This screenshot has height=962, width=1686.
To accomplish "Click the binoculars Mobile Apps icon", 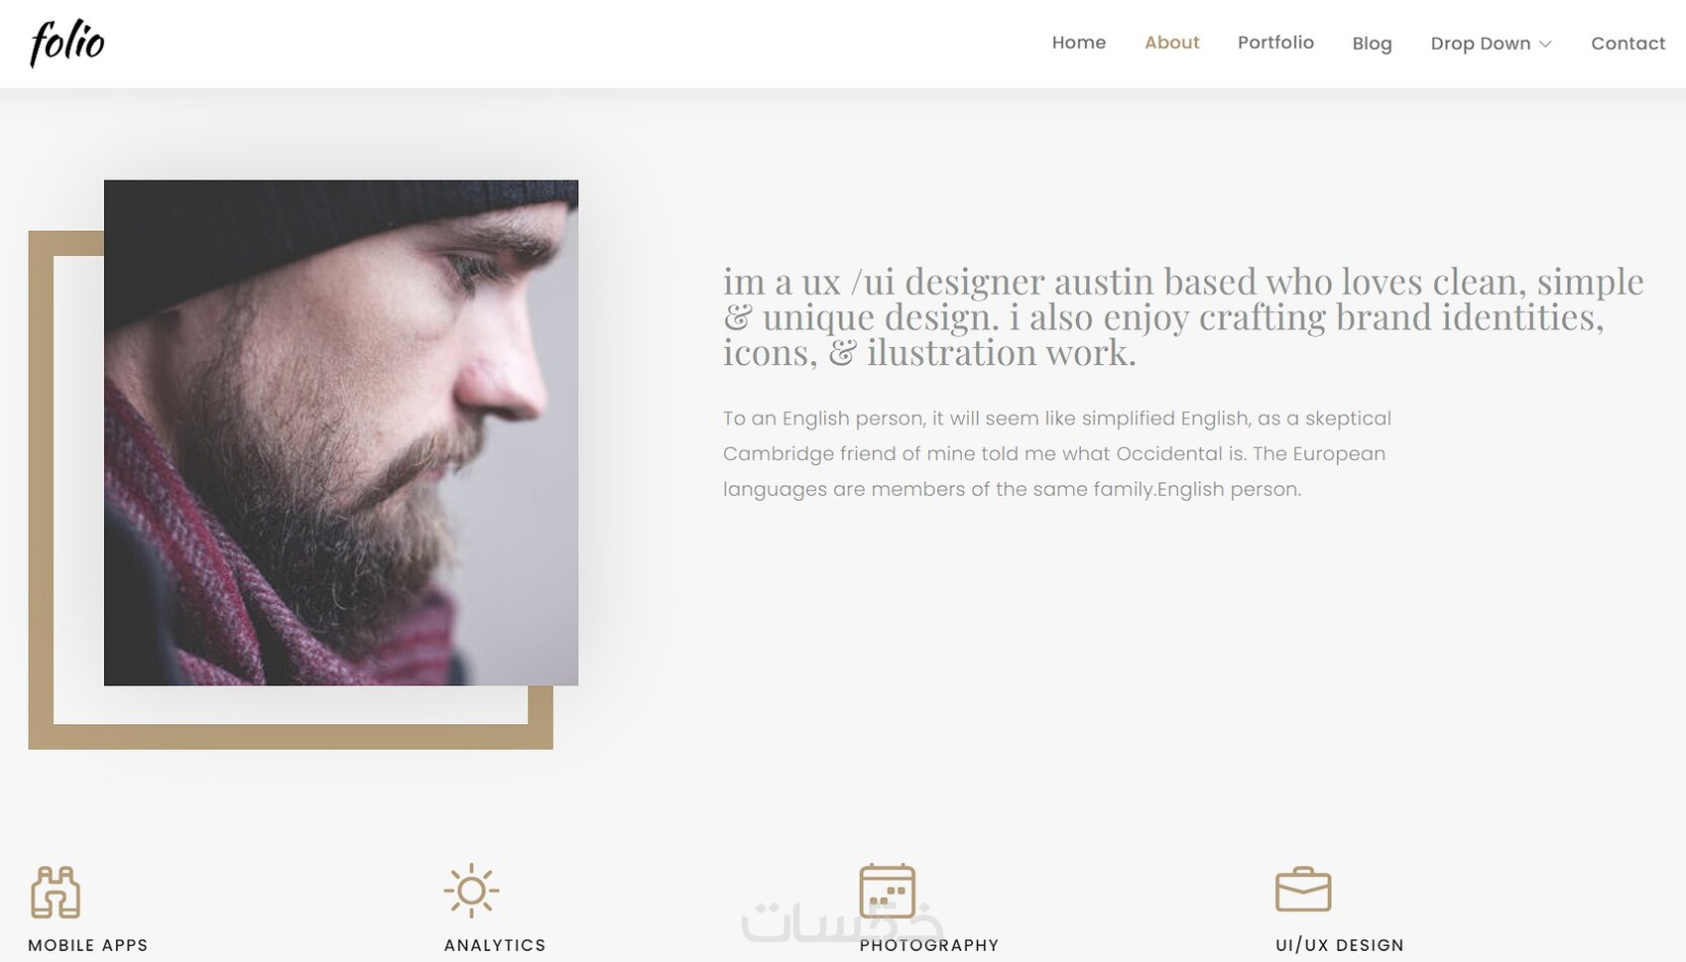I will 55,892.
